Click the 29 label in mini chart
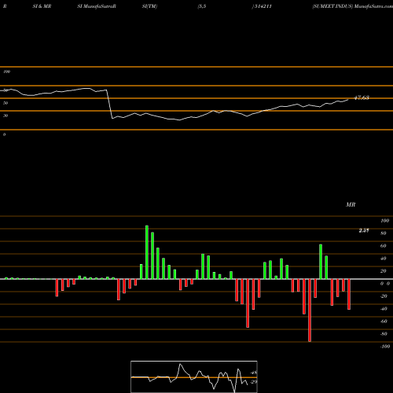Image resolution: width=393 pixels, height=393 pixels. coord(254,382)
